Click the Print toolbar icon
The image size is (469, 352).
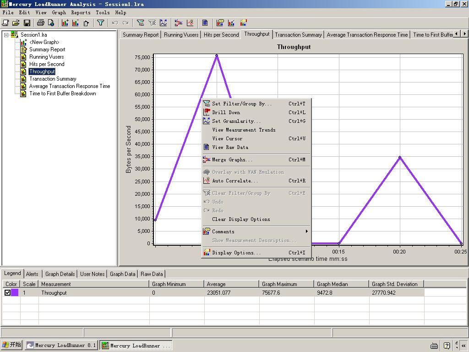tap(40, 23)
